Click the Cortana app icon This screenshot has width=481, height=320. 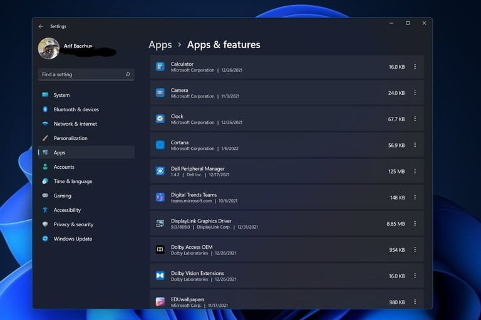(x=160, y=145)
